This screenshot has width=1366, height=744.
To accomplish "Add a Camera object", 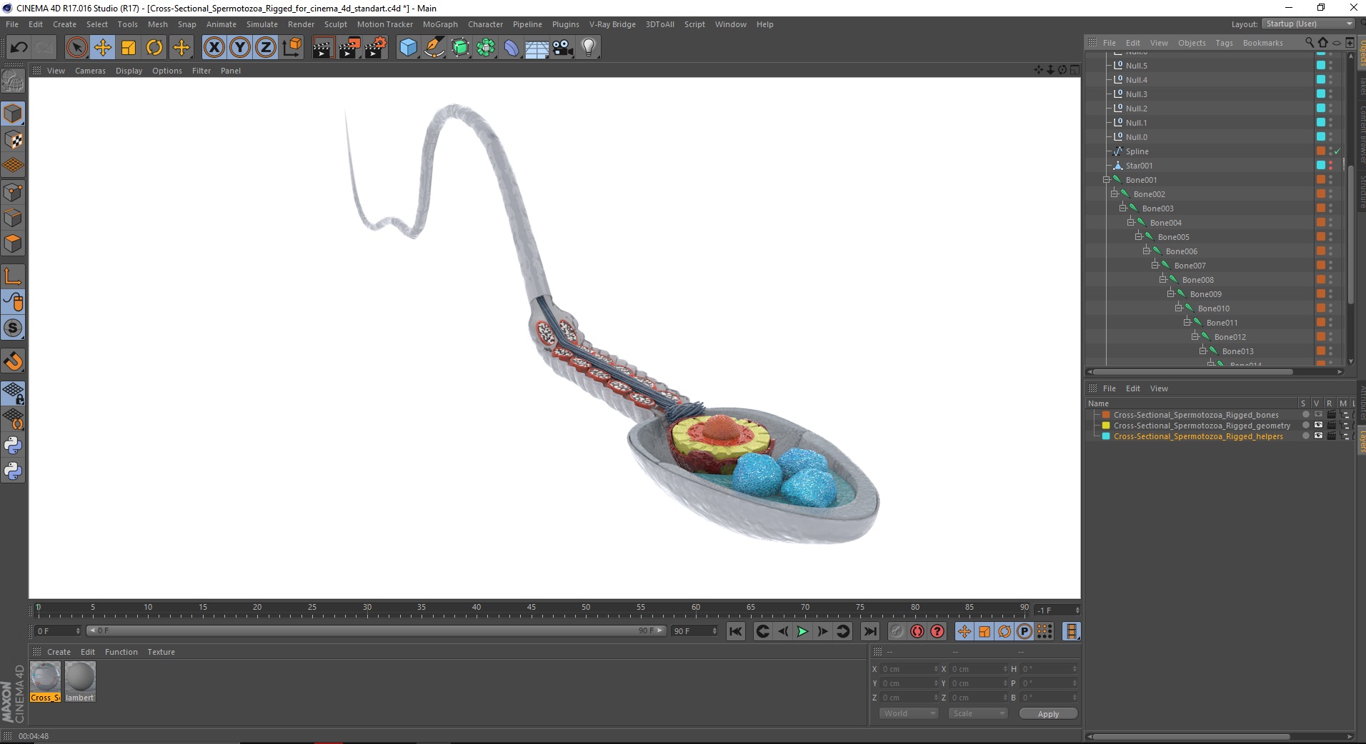I will [x=562, y=48].
